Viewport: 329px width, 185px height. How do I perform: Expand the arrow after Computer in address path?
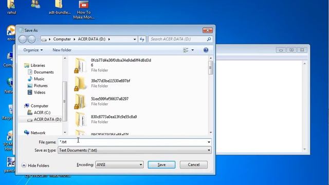point(74,39)
